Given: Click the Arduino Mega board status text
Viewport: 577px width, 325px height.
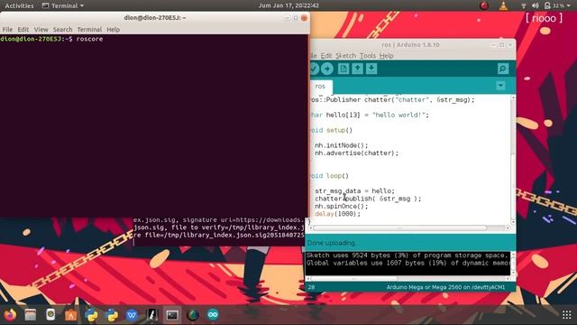Looking at the screenshot, I should coord(445,287).
